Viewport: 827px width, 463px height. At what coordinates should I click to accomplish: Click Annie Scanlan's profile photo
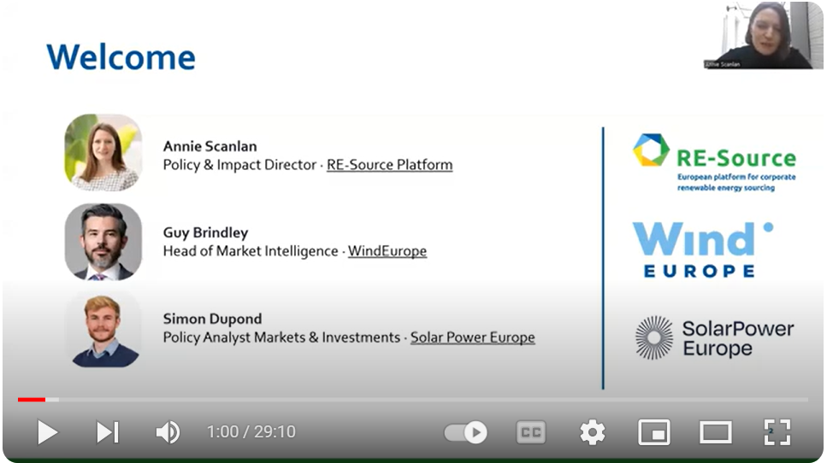coord(103,152)
